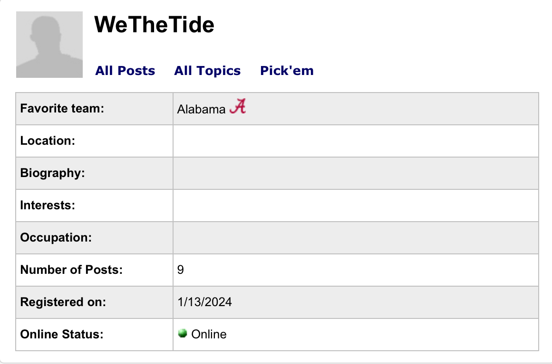Viewport: 552px width, 364px height.
Task: Select the Favorite team label
Action: click(62, 108)
